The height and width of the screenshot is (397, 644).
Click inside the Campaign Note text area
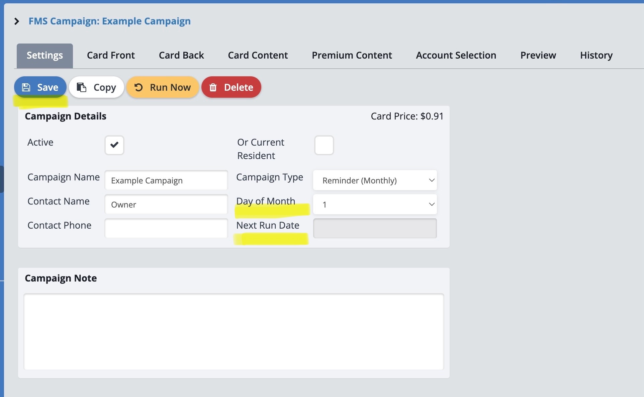234,331
